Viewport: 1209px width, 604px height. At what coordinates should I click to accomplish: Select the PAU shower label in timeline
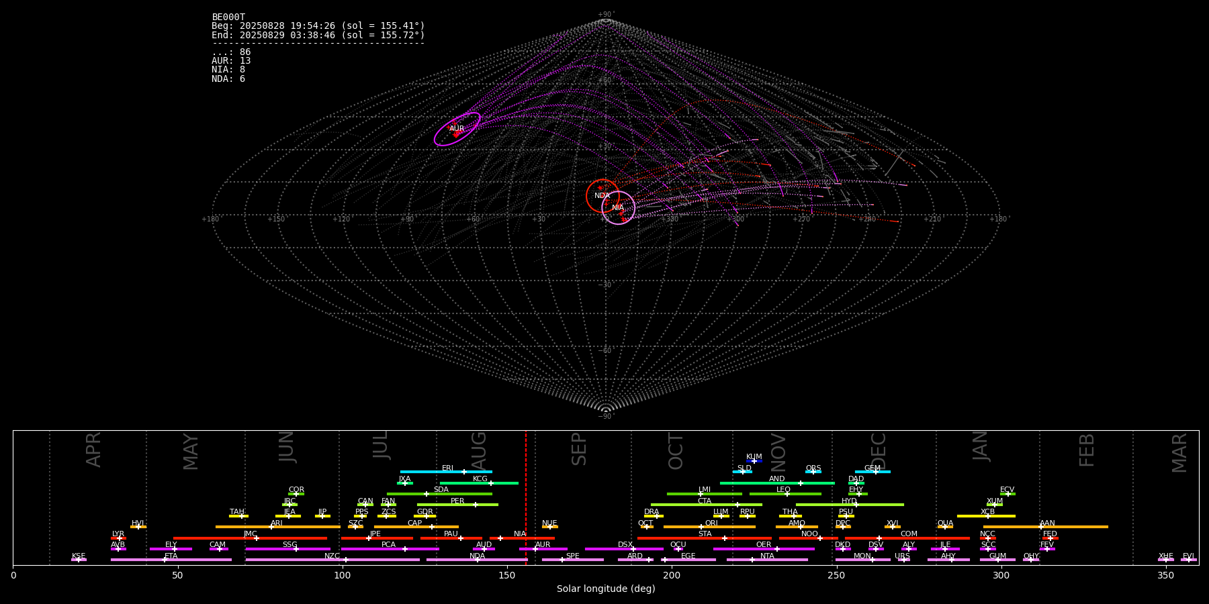451,534
